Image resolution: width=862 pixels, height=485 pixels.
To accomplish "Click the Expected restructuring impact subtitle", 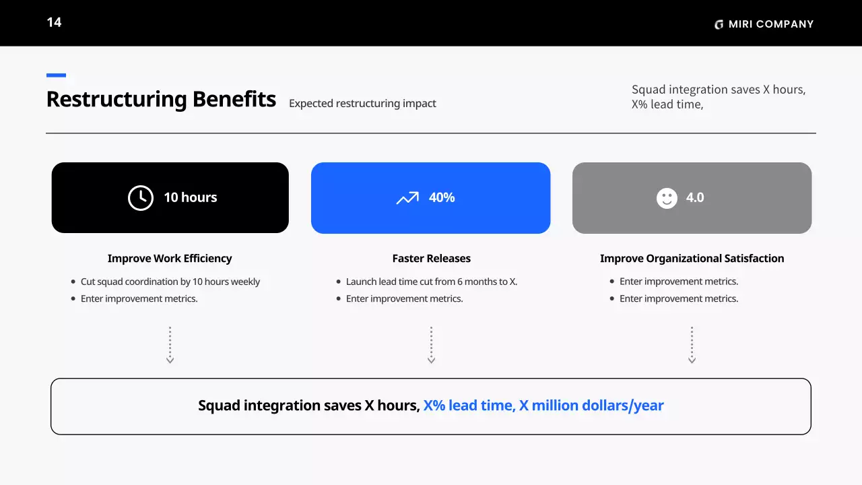I will (362, 104).
